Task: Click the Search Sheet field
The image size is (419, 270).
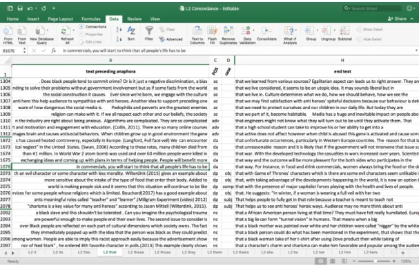Action: point(371,8)
